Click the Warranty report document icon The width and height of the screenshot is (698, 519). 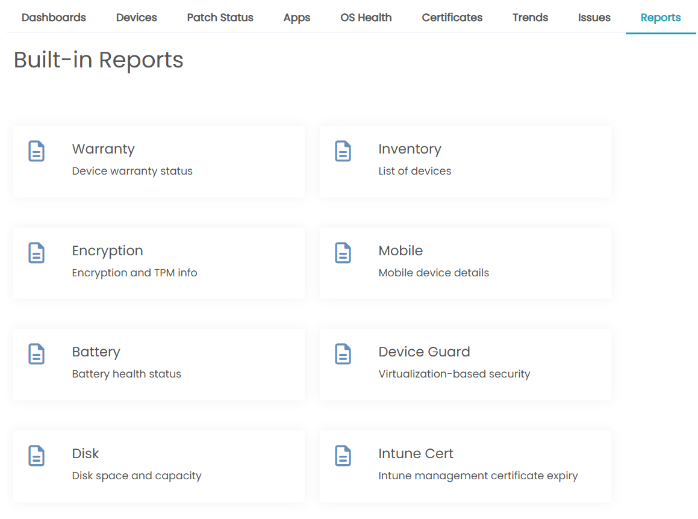pyautogui.click(x=37, y=151)
